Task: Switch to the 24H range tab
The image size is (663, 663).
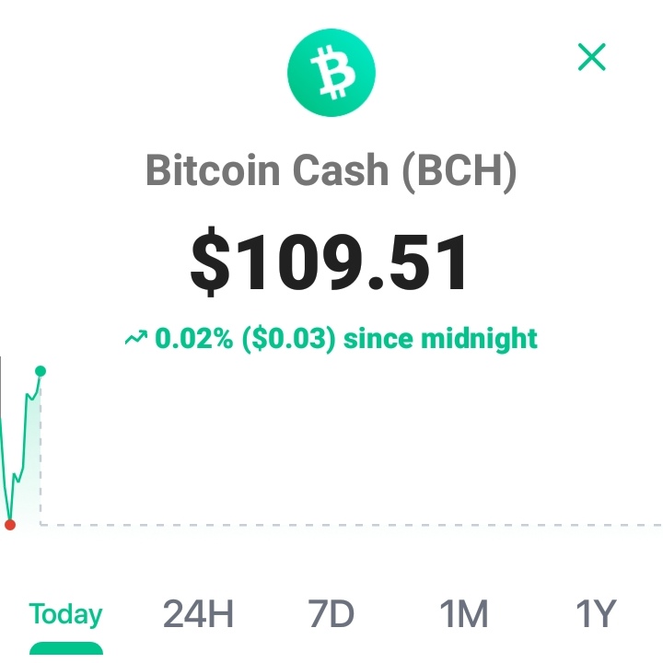Action: click(x=198, y=613)
